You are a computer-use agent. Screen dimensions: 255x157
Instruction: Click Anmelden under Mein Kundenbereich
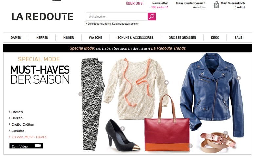click(199, 7)
